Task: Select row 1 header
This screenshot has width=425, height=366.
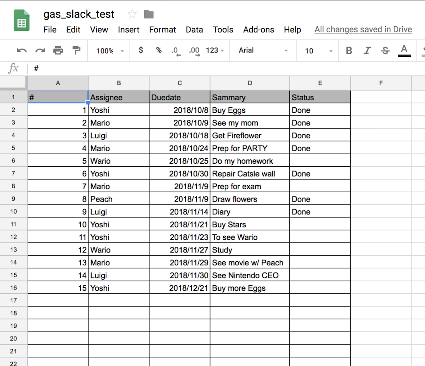Action: [13, 97]
